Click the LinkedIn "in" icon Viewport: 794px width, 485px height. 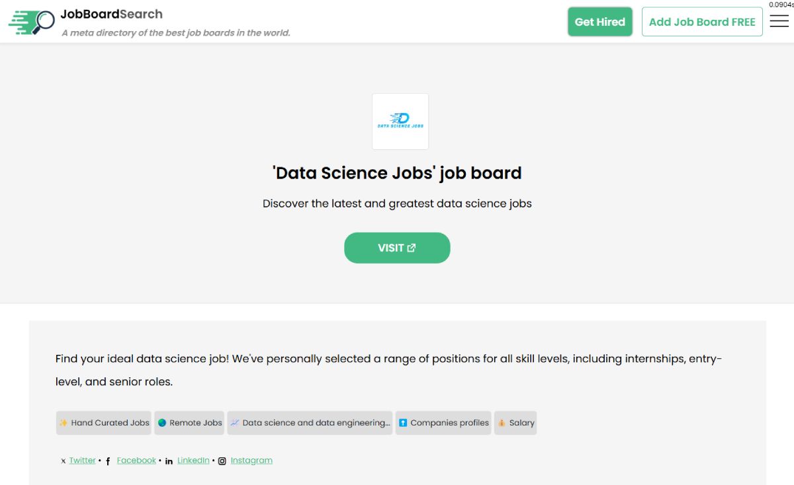tap(169, 461)
